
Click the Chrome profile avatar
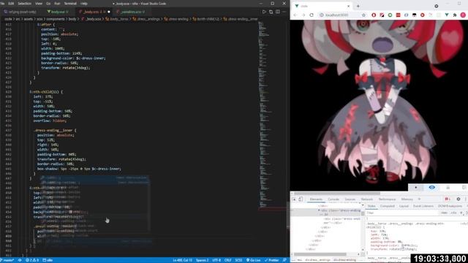pyautogui.click(x=463, y=15)
